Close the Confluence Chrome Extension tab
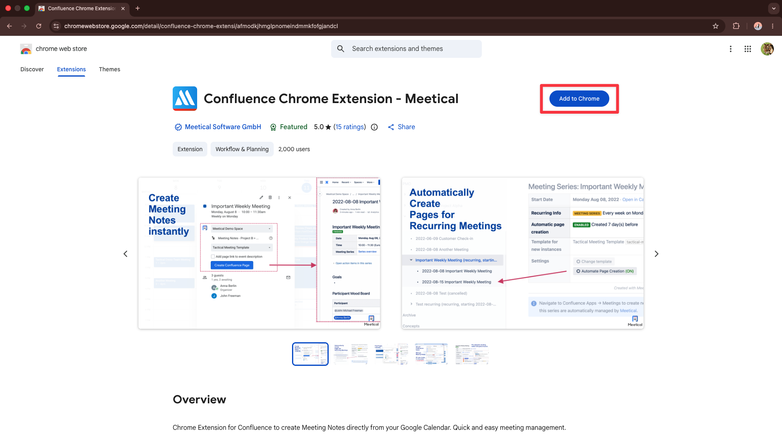Viewport: 782px width, 440px height. (x=123, y=8)
